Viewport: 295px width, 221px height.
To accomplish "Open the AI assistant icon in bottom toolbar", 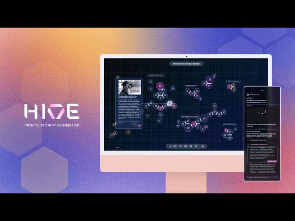I will coord(175,146).
